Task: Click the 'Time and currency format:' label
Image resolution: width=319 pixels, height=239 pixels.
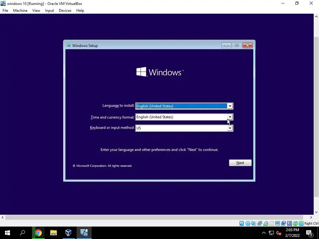Action: tap(112, 117)
